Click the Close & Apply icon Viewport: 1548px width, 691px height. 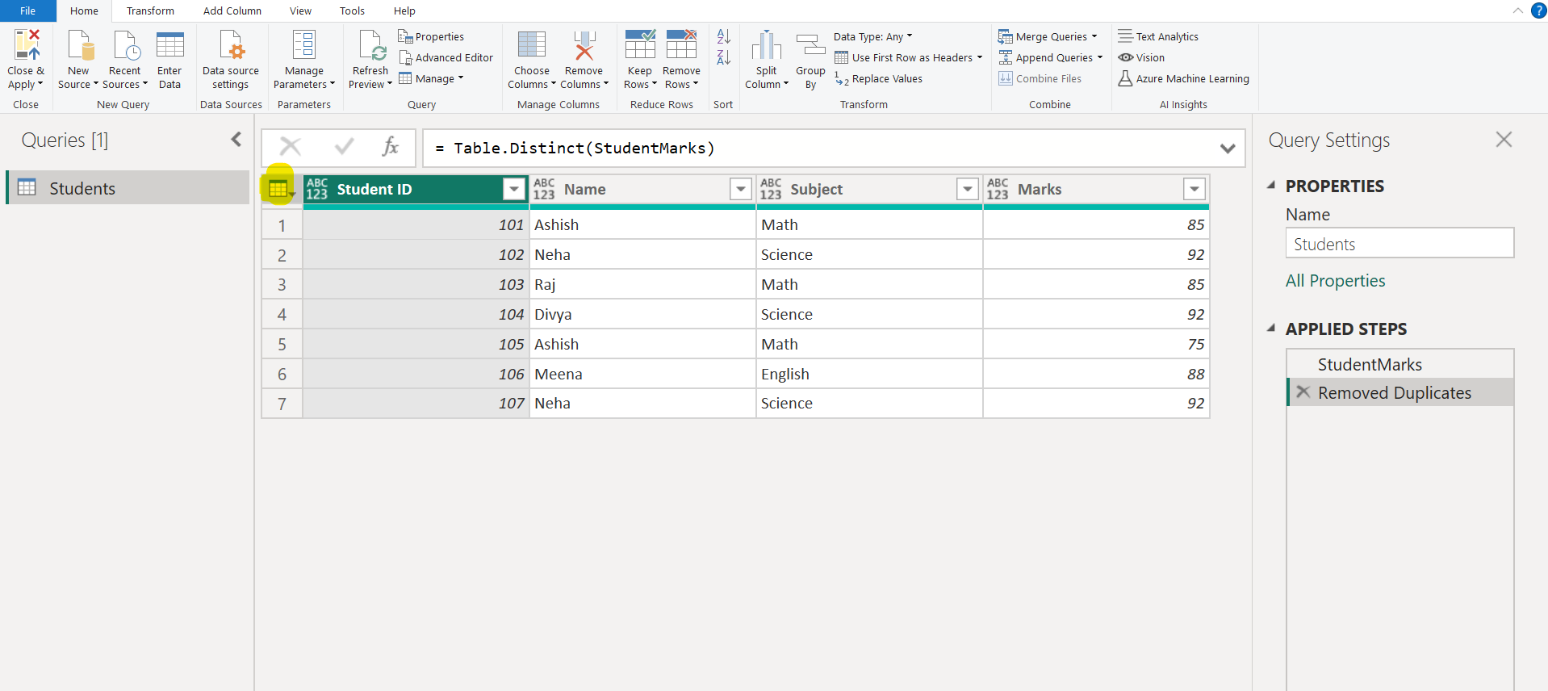point(26,46)
